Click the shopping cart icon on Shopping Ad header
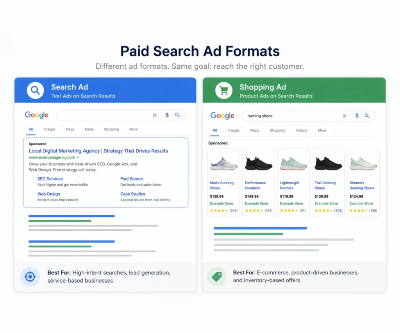Screen dimensions: 400x333 [x=223, y=90]
